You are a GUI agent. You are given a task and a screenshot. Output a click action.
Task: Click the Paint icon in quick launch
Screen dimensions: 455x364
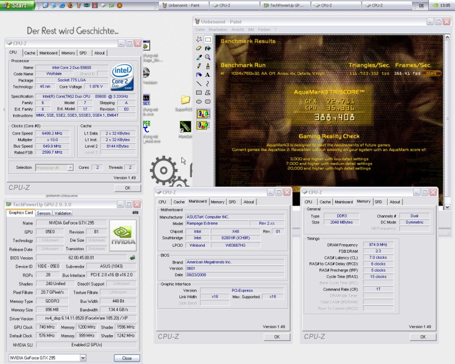tap(78, 5)
